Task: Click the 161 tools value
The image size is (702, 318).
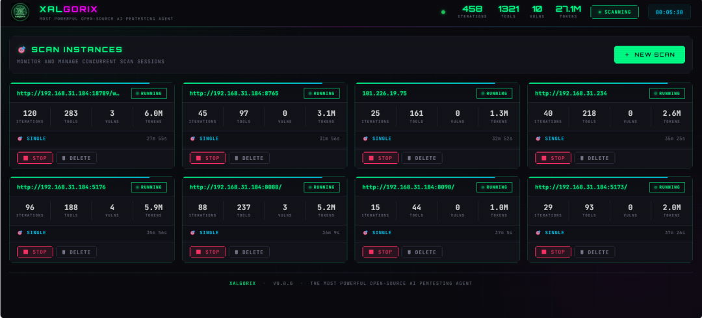Action: point(417,113)
